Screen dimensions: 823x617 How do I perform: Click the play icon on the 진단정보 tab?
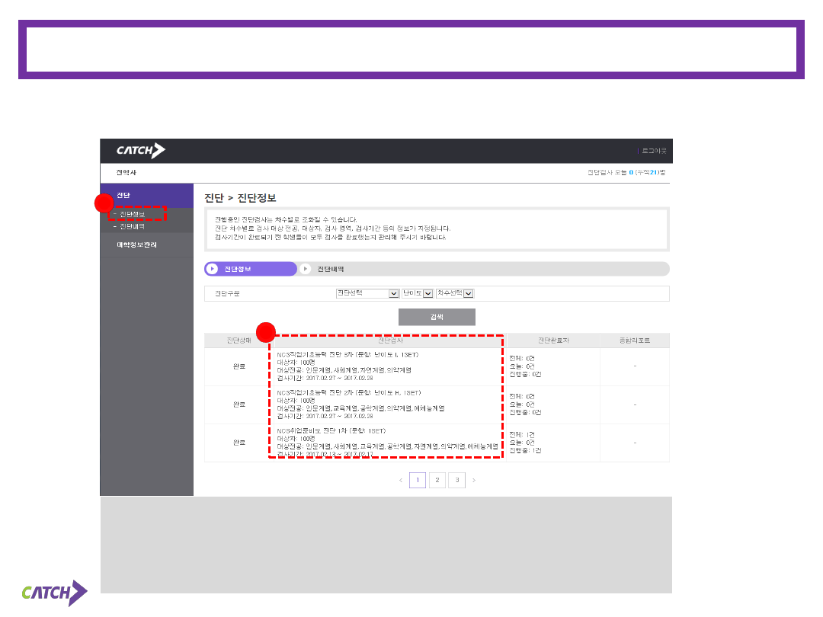point(212,269)
